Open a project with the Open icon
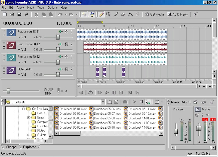The width and height of the screenshot is (218, 157). point(12,14)
